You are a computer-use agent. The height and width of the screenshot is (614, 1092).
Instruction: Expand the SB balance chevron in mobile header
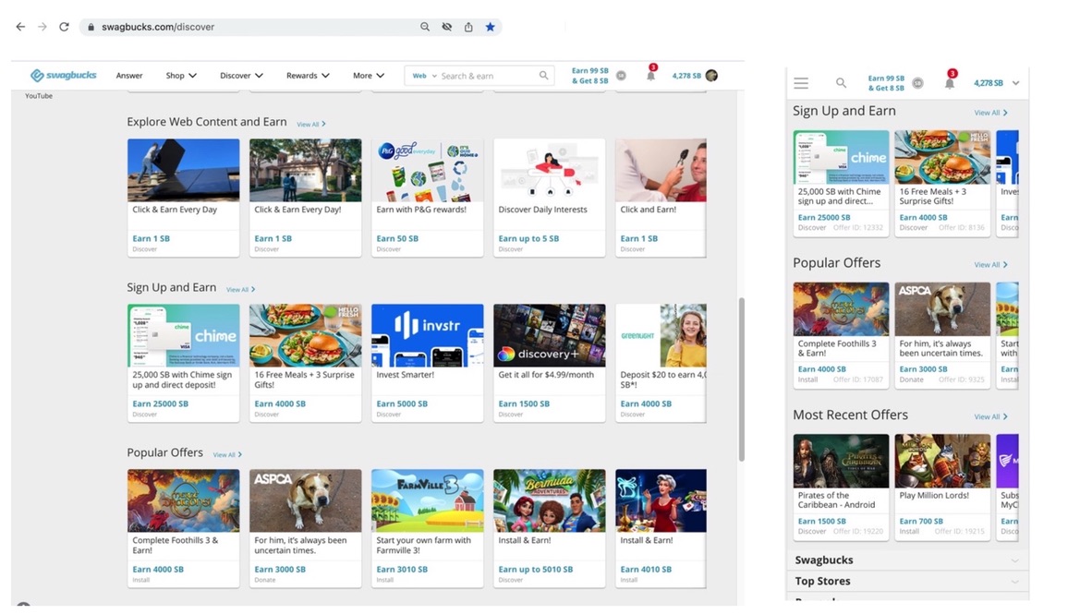click(x=1014, y=82)
